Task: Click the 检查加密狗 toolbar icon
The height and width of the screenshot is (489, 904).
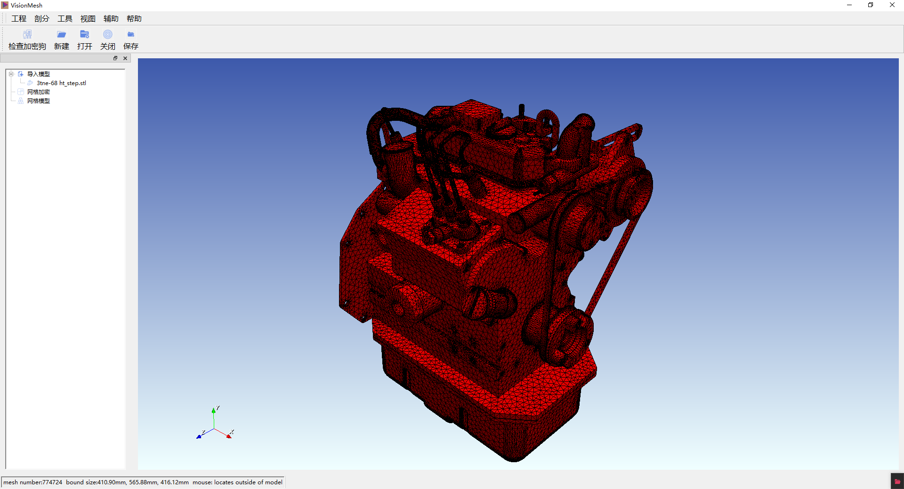Action: [x=27, y=35]
